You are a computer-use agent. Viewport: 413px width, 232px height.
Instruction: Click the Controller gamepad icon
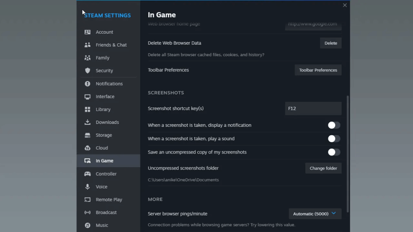[88, 174]
